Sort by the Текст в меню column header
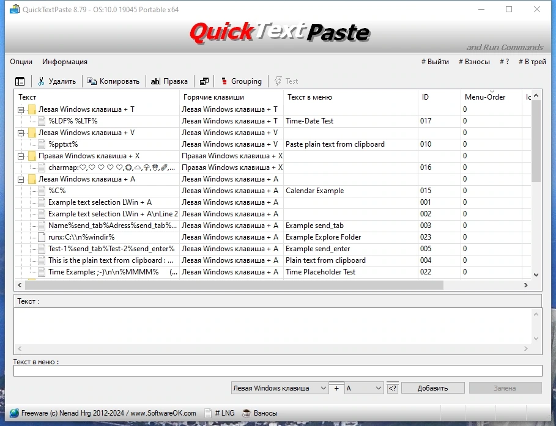 (x=350, y=97)
